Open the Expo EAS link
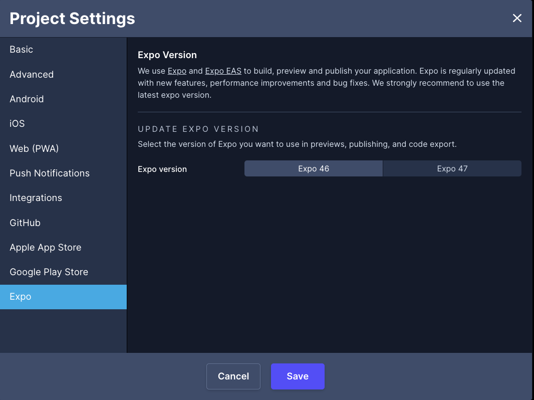Screen dimensions: 534x400 [223, 71]
